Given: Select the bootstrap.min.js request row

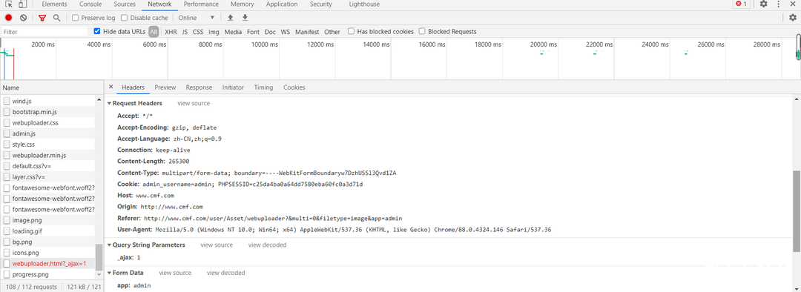Looking at the screenshot, I should tap(47, 112).
